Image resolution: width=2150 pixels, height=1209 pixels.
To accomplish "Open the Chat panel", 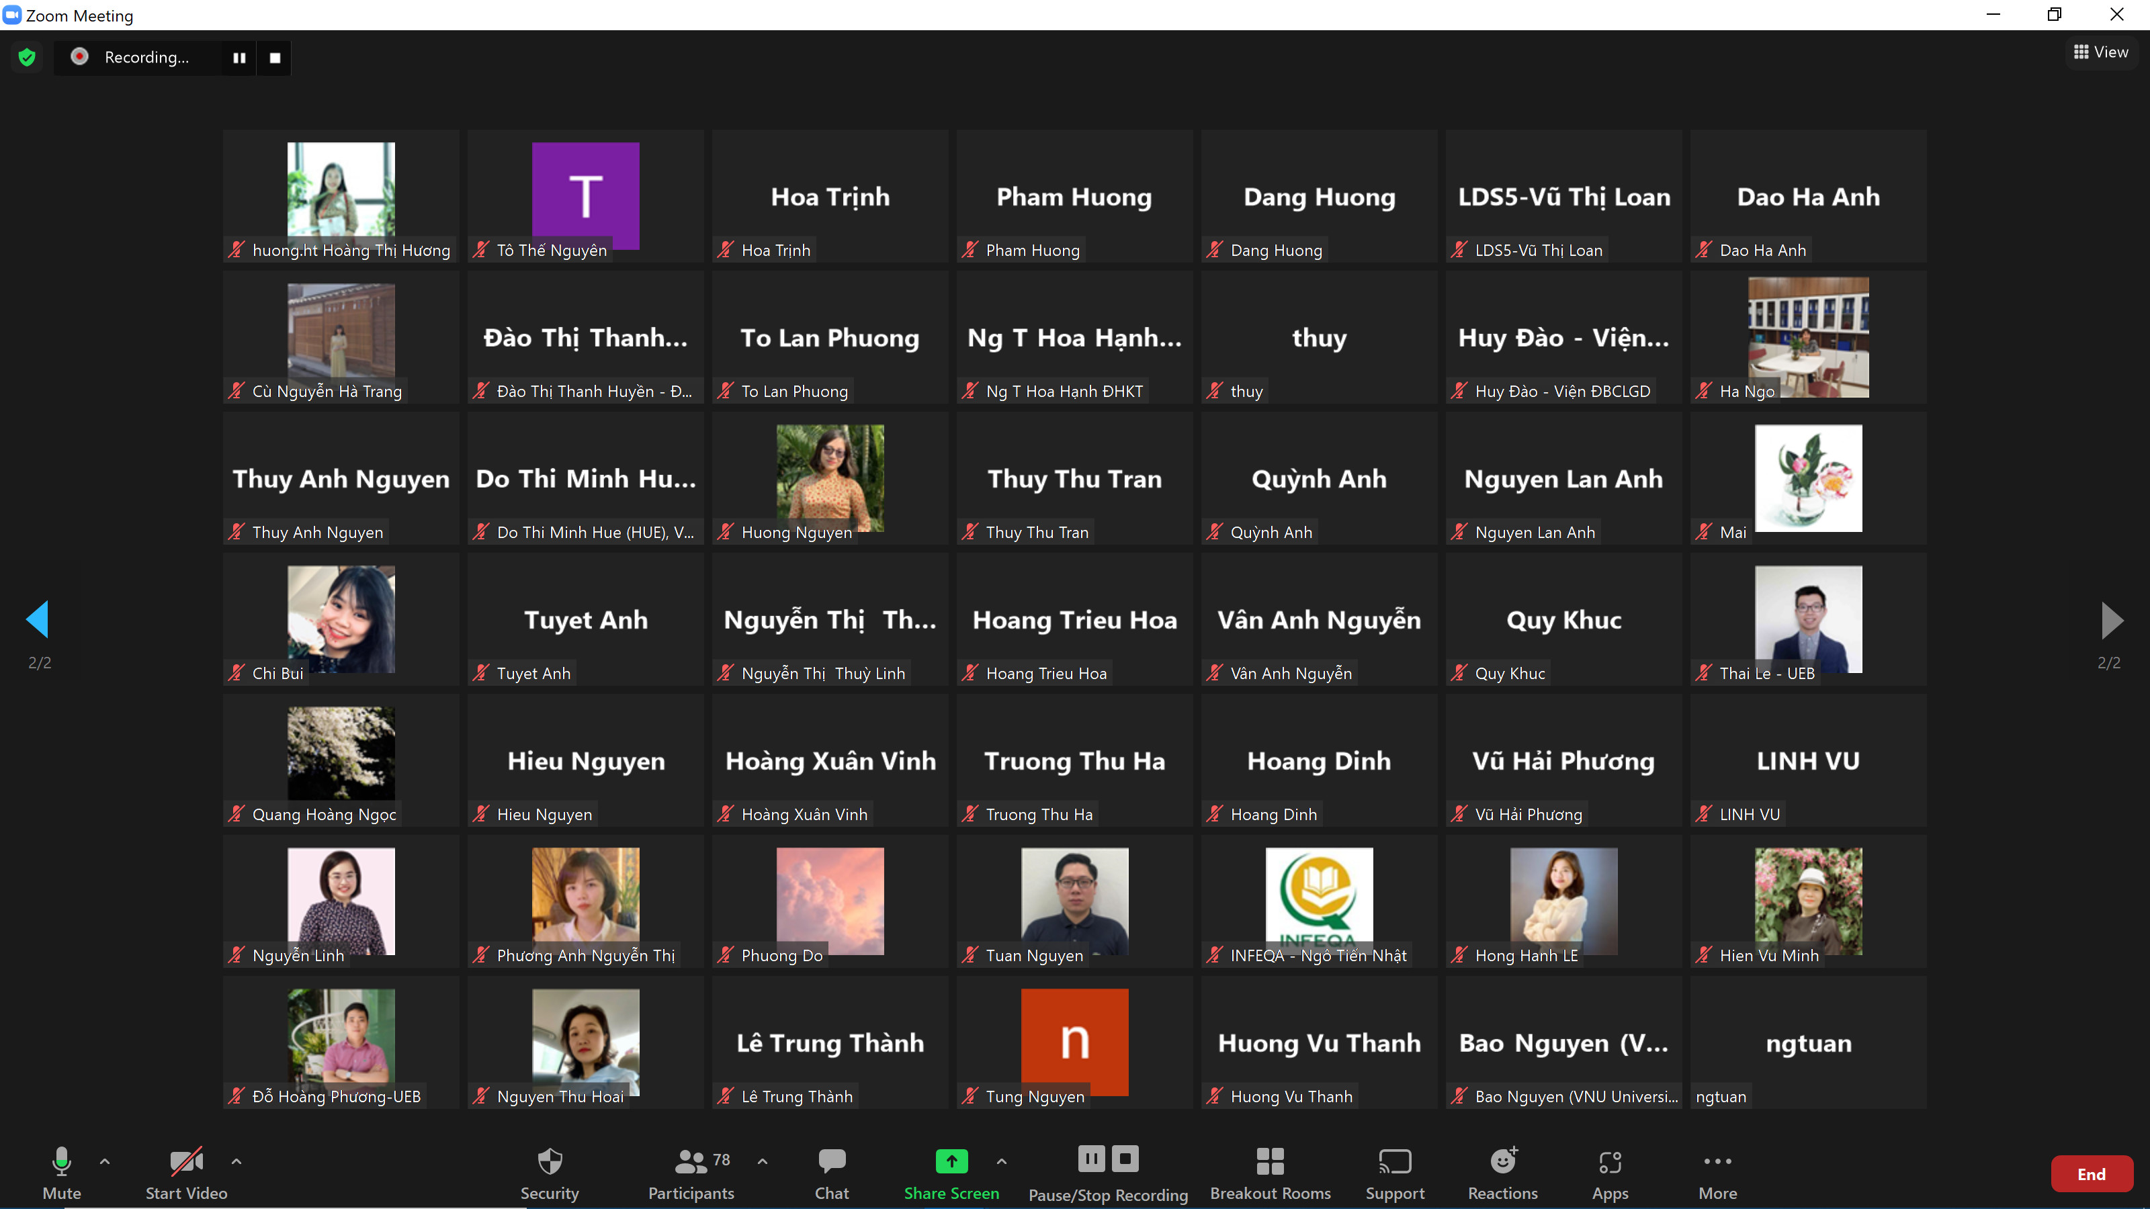I will 832,1172.
